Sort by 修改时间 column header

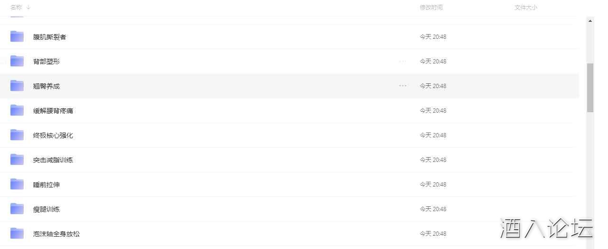click(x=431, y=8)
